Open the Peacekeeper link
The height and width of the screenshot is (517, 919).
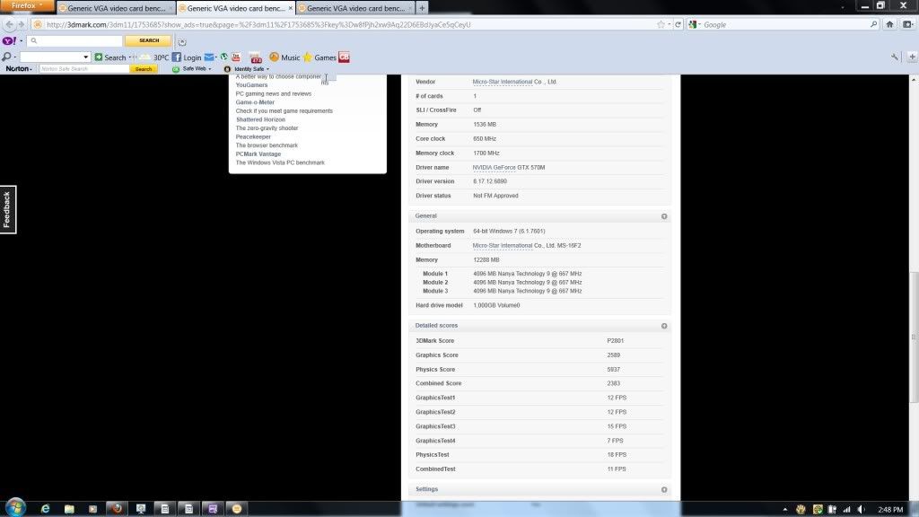click(253, 136)
